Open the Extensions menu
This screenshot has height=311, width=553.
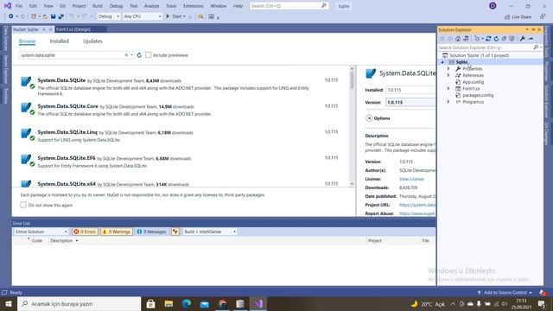194,6
